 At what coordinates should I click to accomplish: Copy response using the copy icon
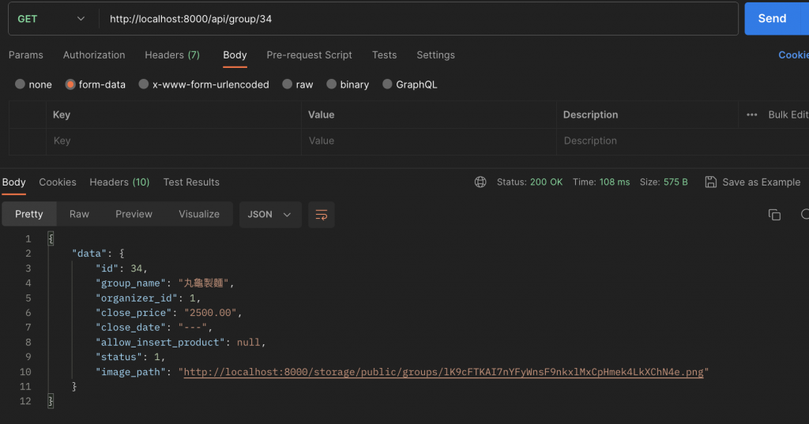pos(774,215)
